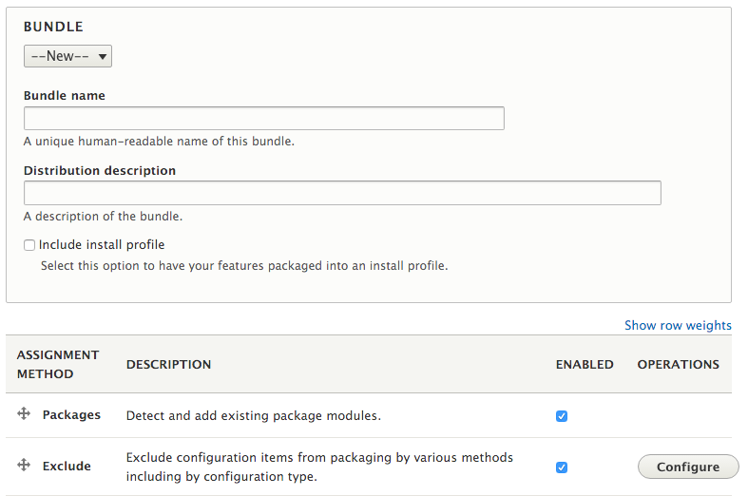748x496 pixels.
Task: Click the Enabled column header
Action: (585, 364)
